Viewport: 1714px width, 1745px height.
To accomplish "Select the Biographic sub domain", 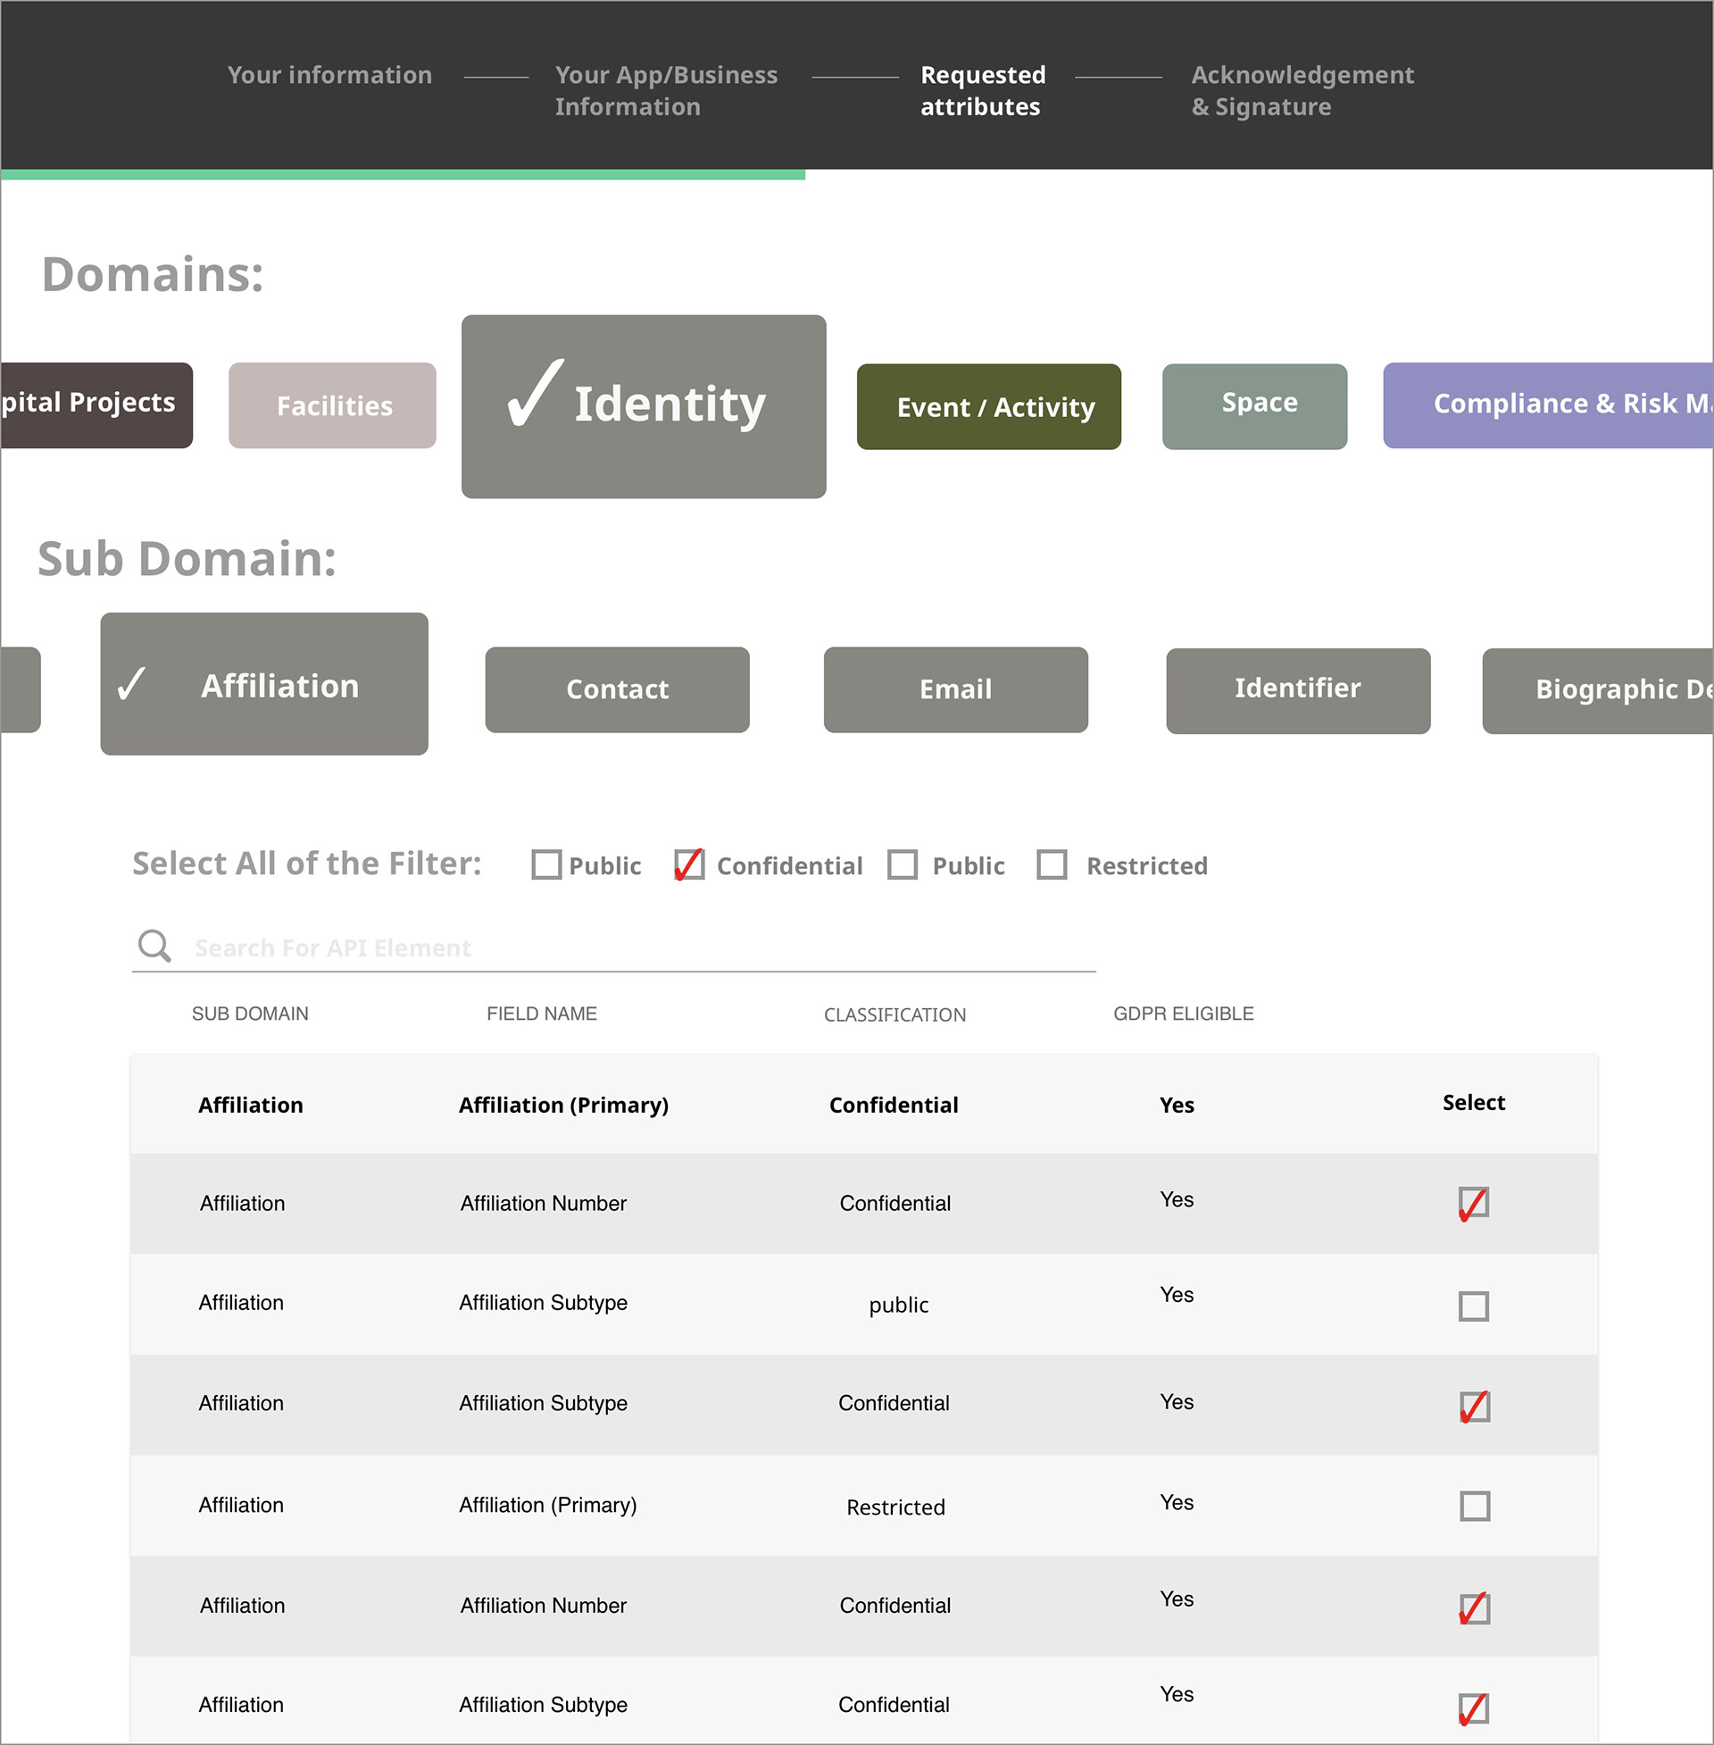I will (1598, 690).
